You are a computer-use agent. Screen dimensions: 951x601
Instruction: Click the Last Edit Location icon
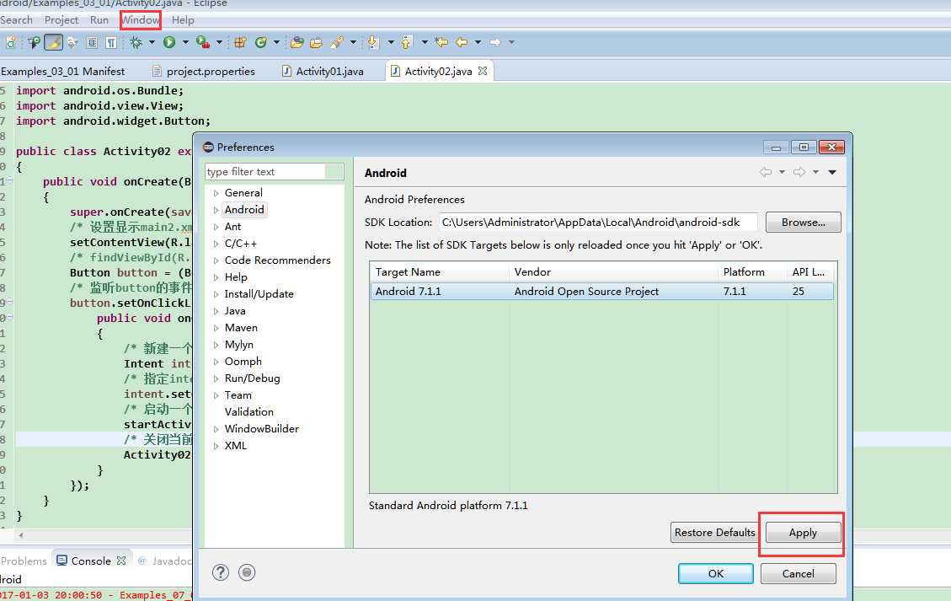click(x=441, y=42)
